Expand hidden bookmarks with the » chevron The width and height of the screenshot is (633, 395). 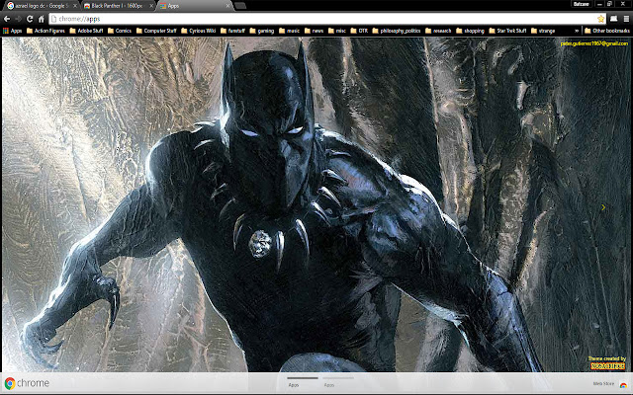click(x=577, y=31)
